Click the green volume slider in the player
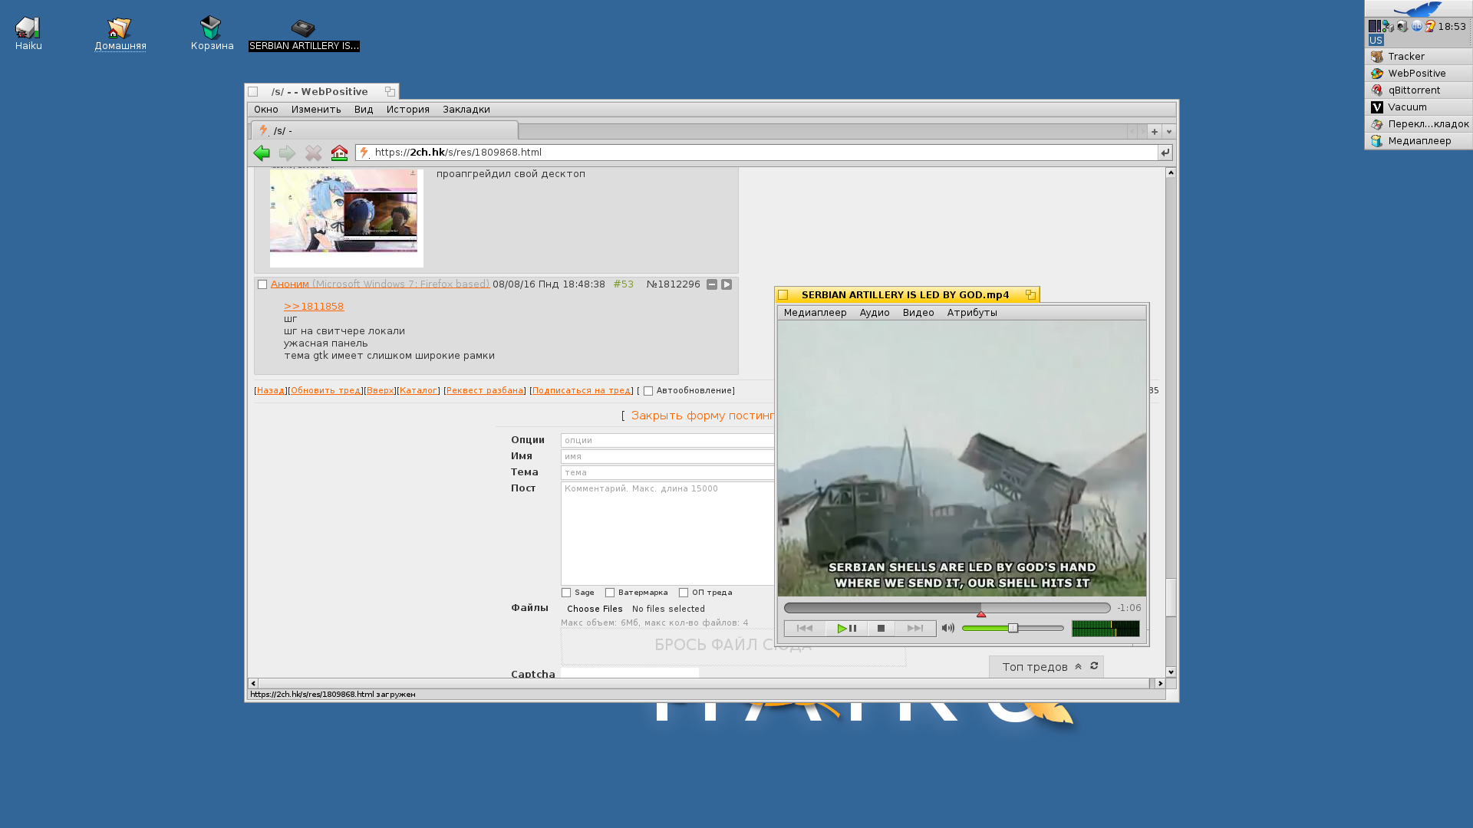This screenshot has height=828, width=1473. click(x=1013, y=629)
